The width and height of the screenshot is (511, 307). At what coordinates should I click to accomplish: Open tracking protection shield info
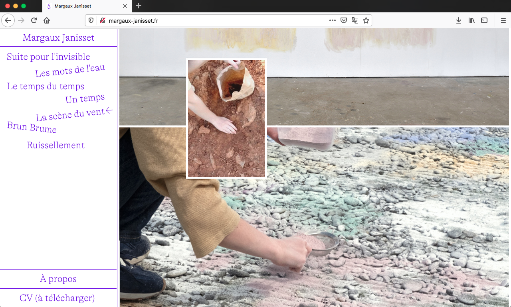click(x=91, y=20)
